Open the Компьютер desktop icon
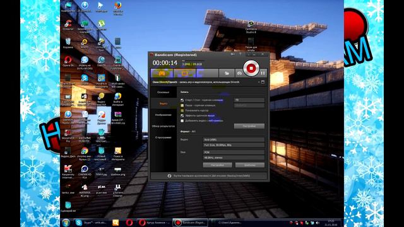Viewport: 404px width, 227px height. point(68,7)
